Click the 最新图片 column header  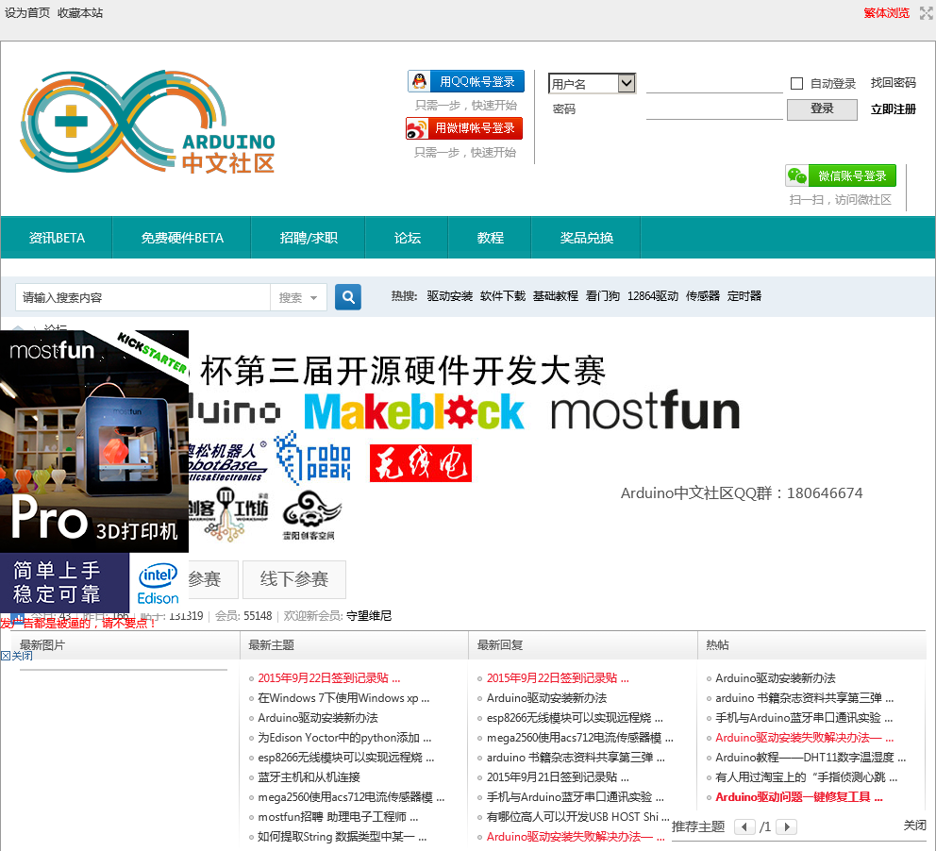pyautogui.click(x=42, y=645)
